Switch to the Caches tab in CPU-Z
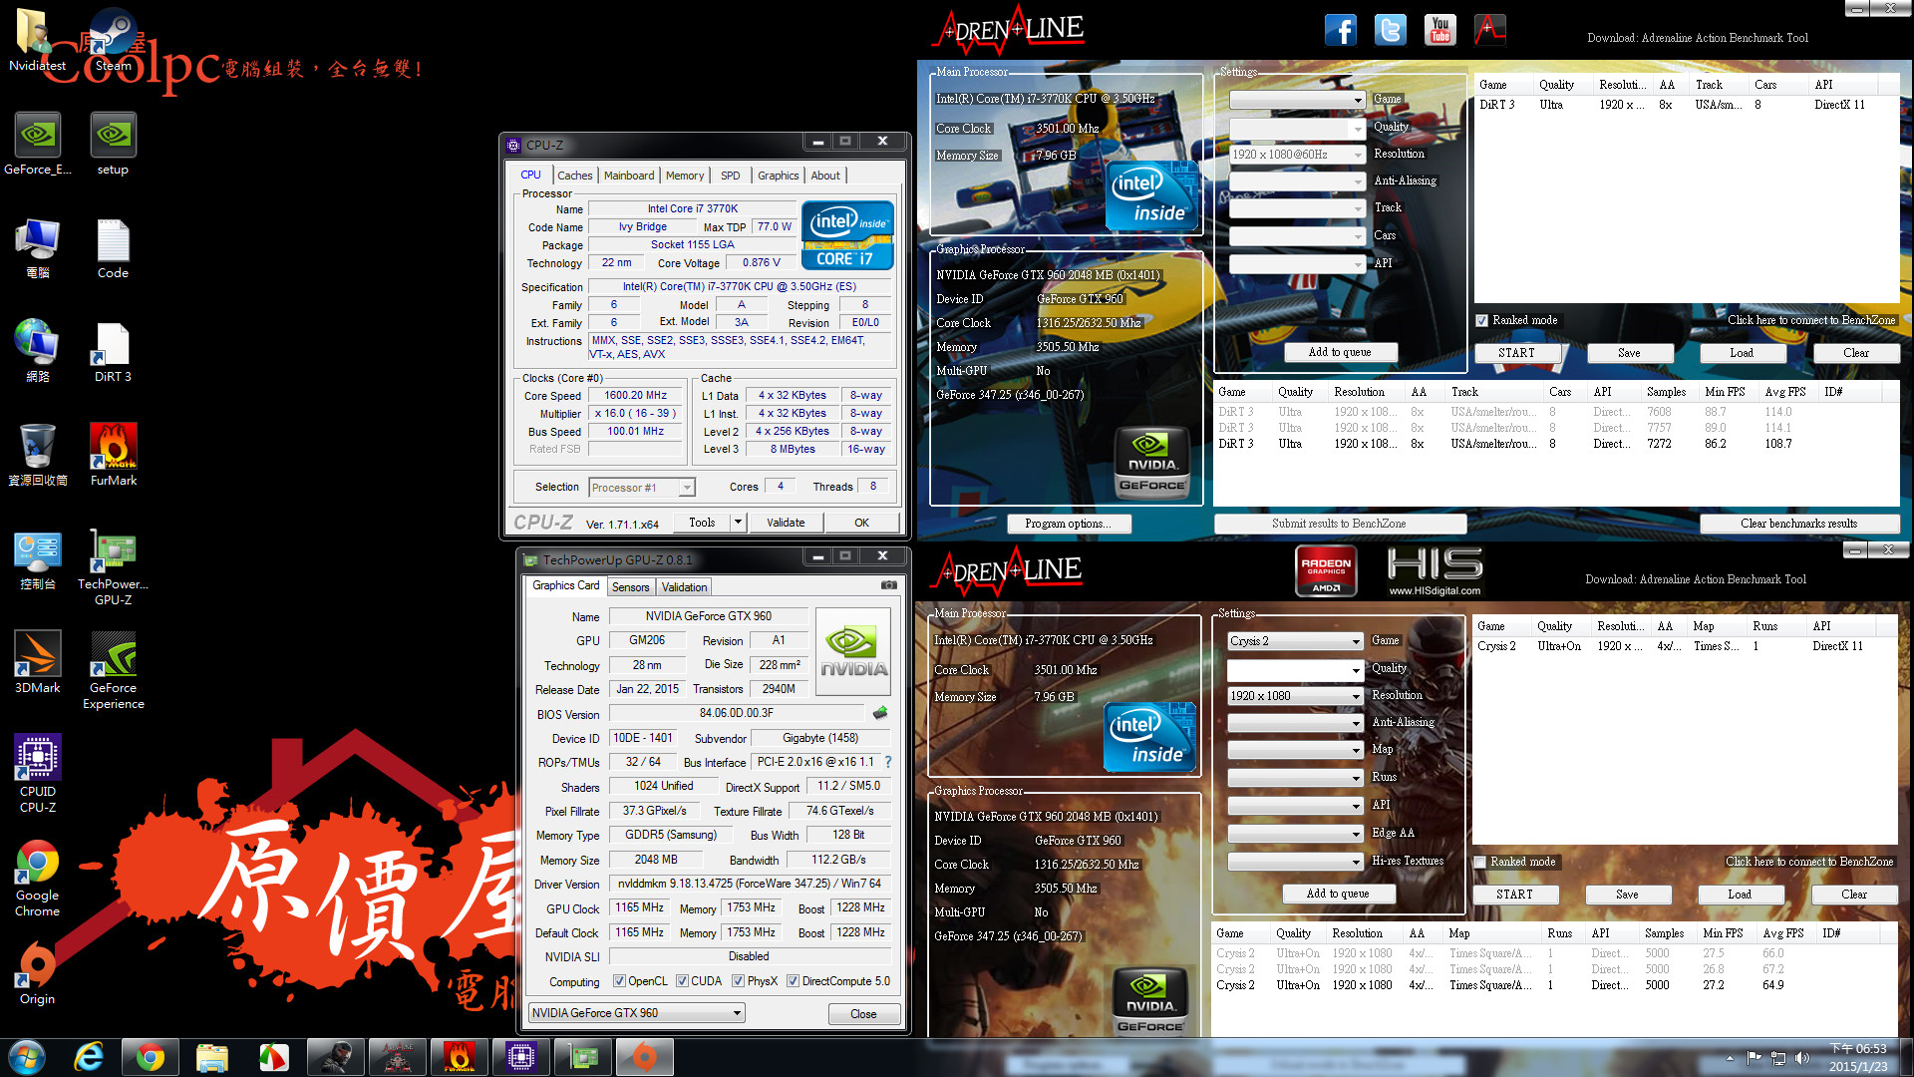Image resolution: width=1914 pixels, height=1077 pixels. [x=574, y=176]
